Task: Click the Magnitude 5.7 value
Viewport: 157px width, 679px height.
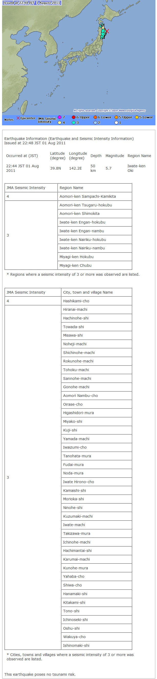Action: [x=108, y=168]
